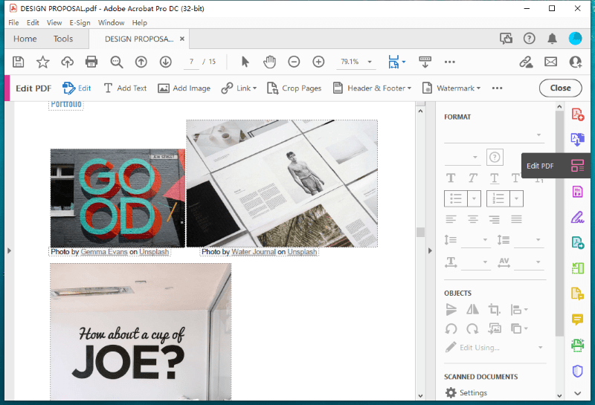
Task: Open Protect shield tool icon
Action: (x=578, y=371)
